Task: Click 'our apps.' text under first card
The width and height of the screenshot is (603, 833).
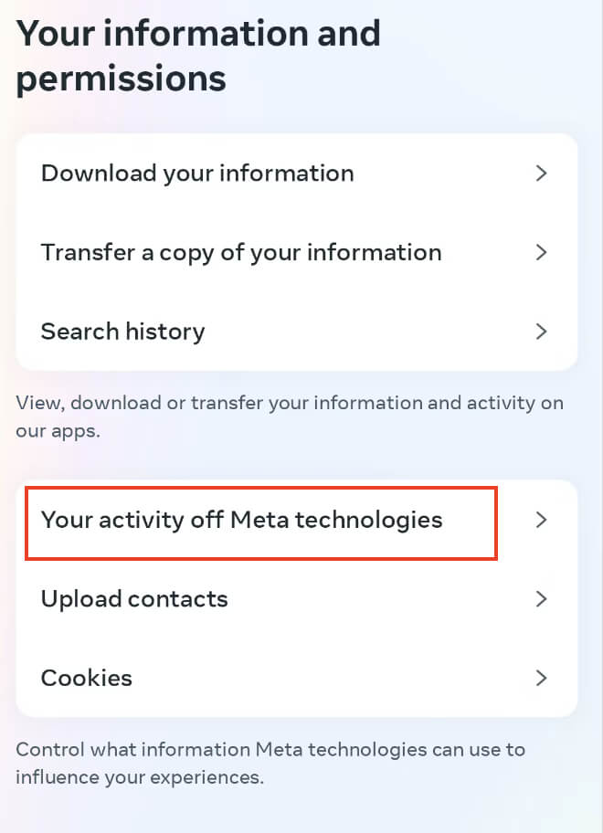Action: point(57,431)
